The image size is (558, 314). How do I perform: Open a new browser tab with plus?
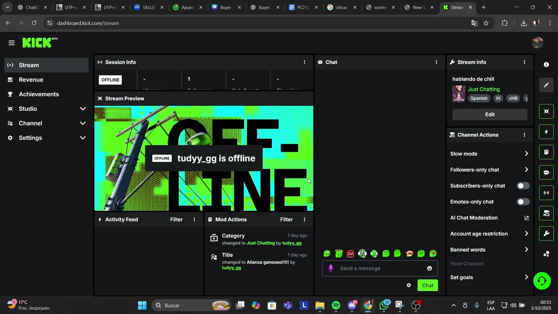point(483,7)
